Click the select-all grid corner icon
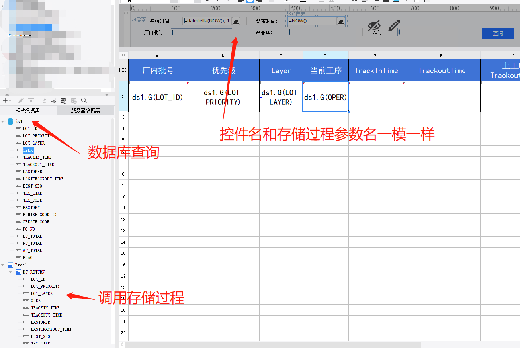Screen dimensions: 520x348 (x=123, y=56)
